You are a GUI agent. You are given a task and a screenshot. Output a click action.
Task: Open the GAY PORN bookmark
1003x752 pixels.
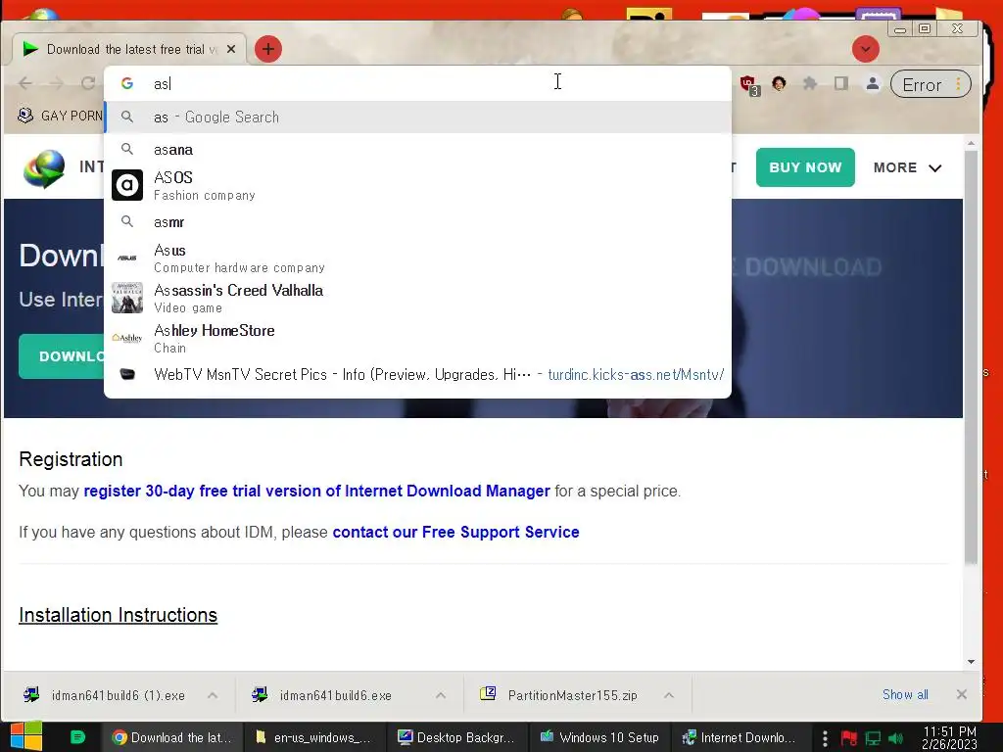pyautogui.click(x=60, y=116)
